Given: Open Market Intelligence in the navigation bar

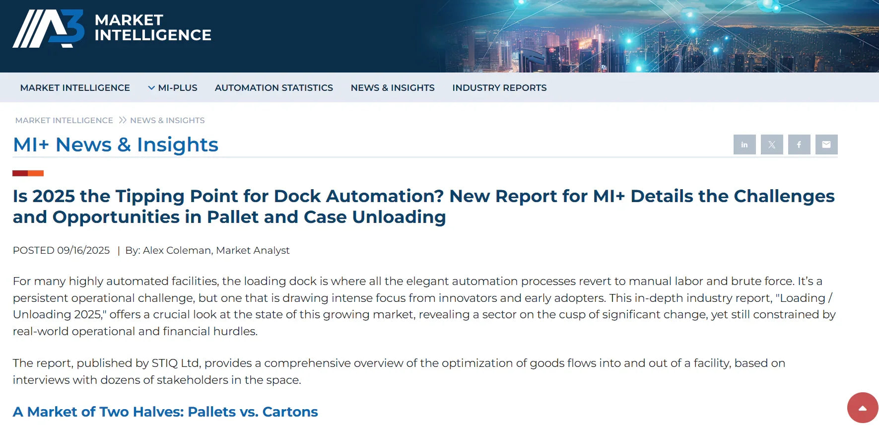Looking at the screenshot, I should (x=75, y=88).
